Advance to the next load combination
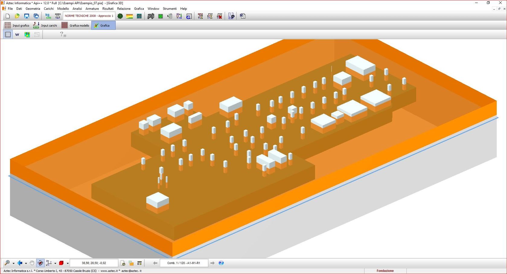 click(x=212, y=263)
